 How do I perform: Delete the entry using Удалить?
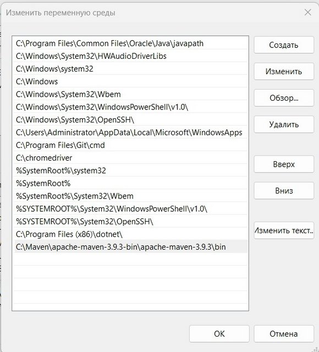point(284,124)
